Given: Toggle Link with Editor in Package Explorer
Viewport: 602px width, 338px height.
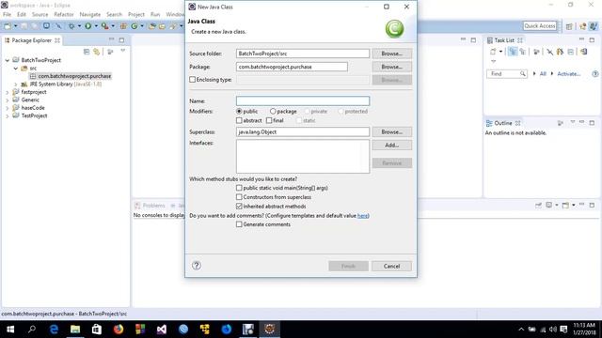Looking at the screenshot, I should pos(96,52).
